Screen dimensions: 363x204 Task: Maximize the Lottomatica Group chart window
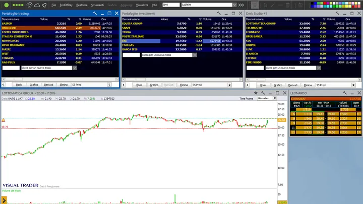[277, 93]
